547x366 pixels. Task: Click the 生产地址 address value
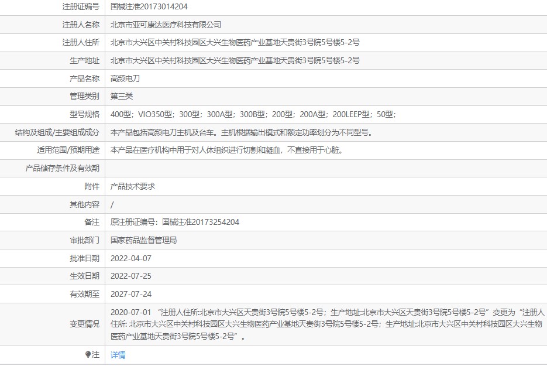pos(235,61)
